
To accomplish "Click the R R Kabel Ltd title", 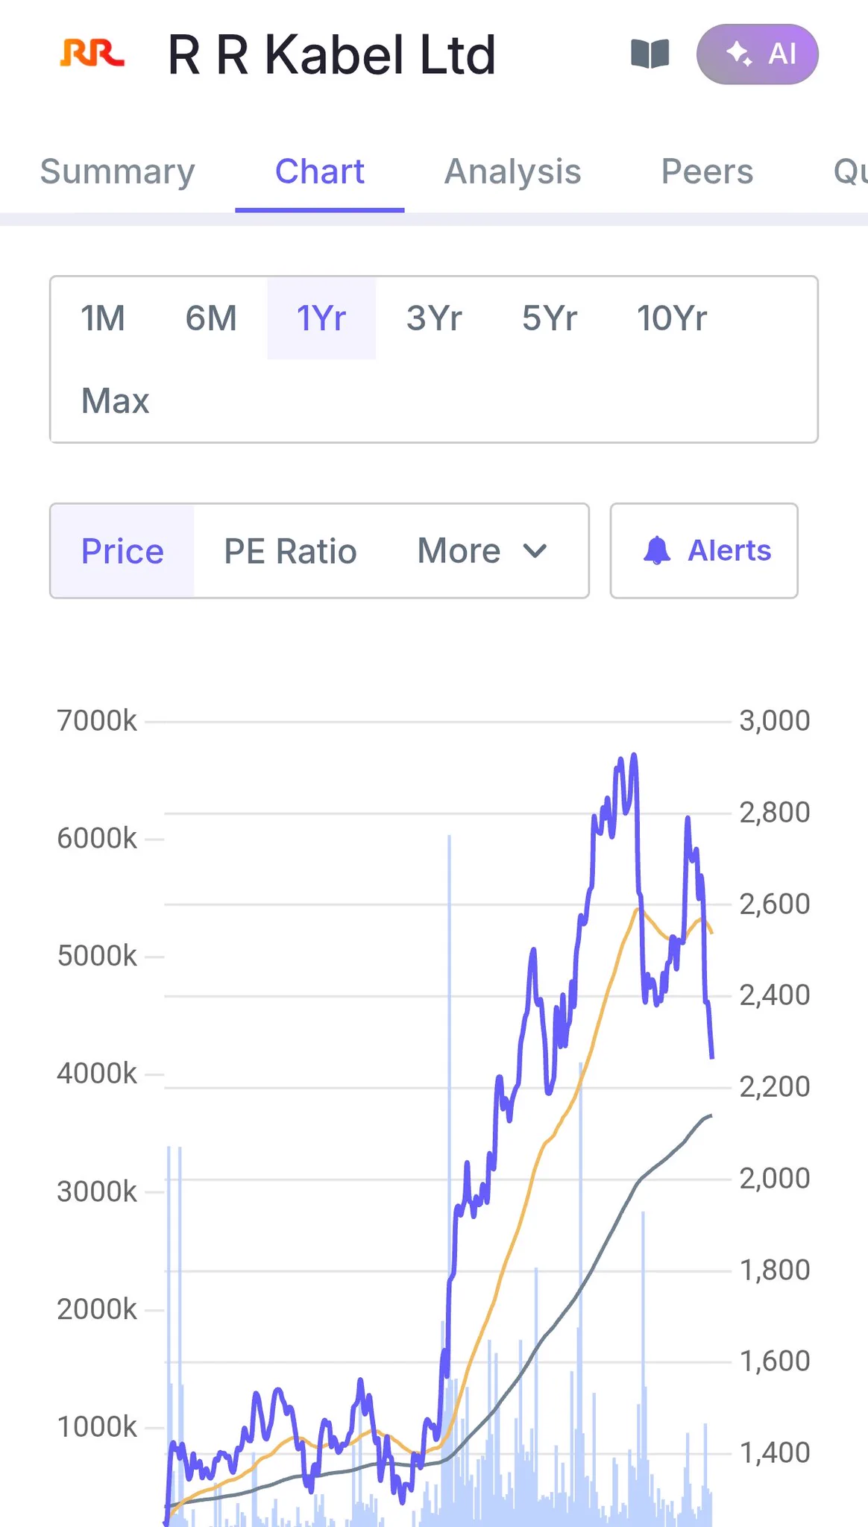I will coord(332,55).
